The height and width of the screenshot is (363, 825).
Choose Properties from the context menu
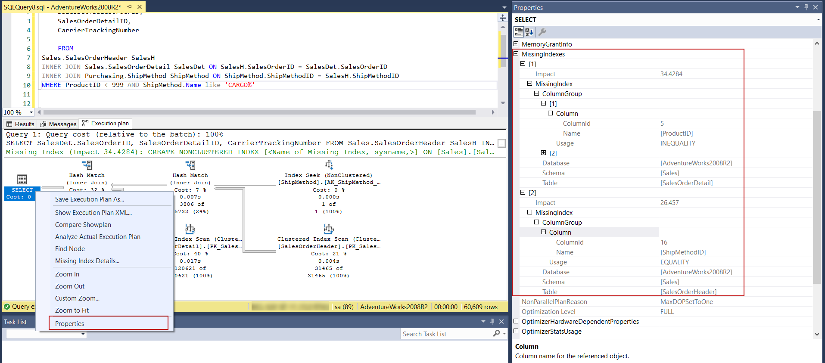click(70, 323)
